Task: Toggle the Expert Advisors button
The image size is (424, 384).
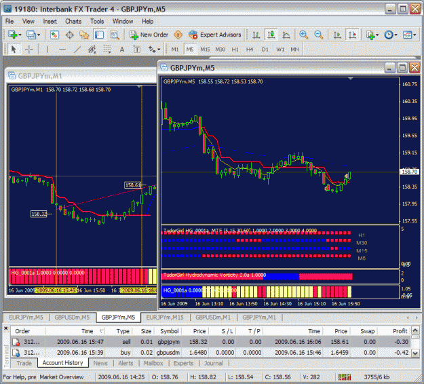Action: pyautogui.click(x=214, y=35)
